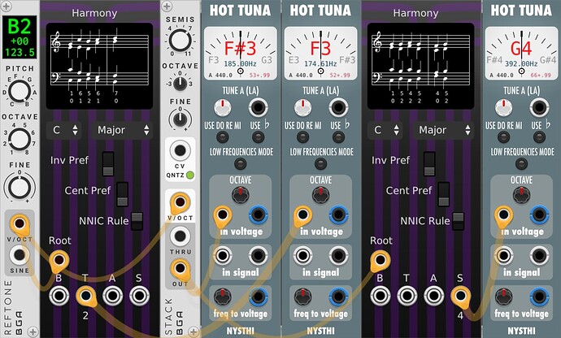Click the left Harmony staff notation display
The image size is (561, 338).
tap(99, 66)
